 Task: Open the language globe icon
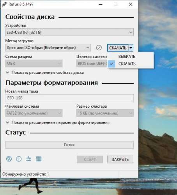click(x=9, y=159)
